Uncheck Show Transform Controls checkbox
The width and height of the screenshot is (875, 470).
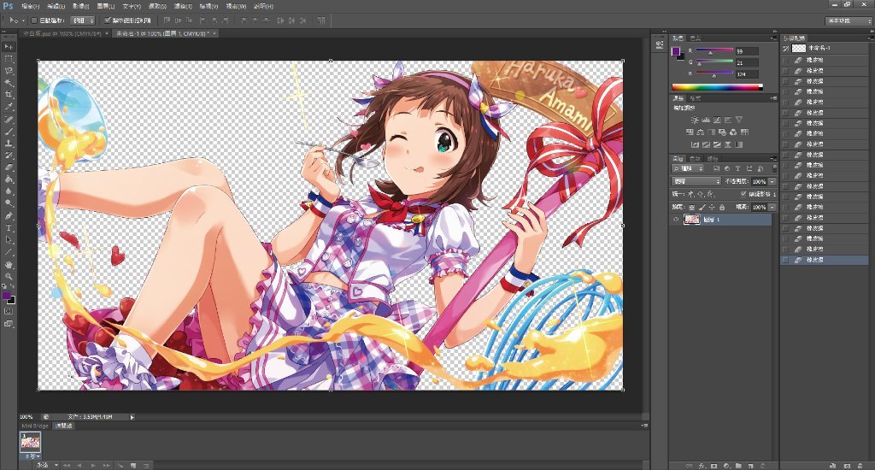pyautogui.click(x=108, y=21)
